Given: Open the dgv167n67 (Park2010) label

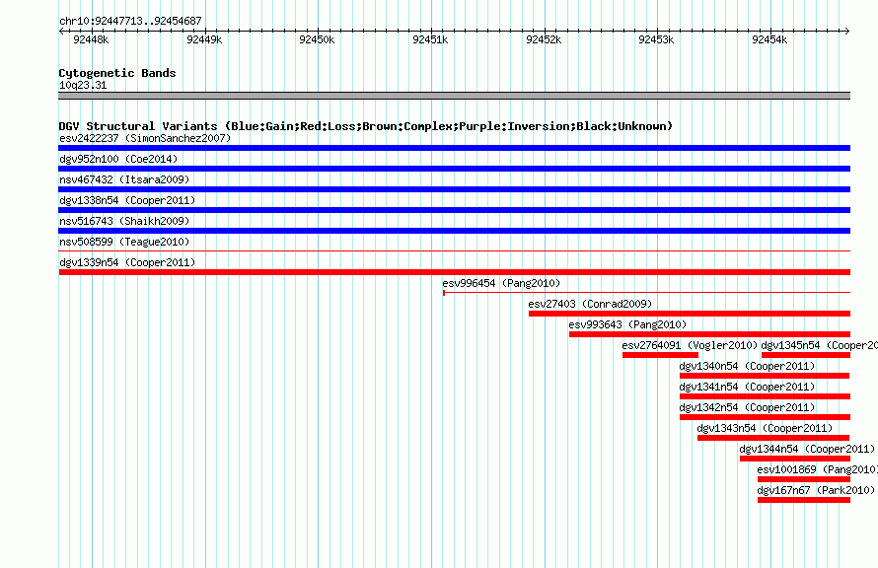Looking at the screenshot, I should (x=816, y=490).
